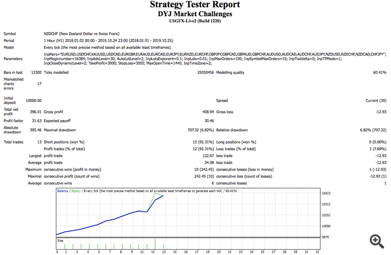Click the green equity peak on the chart
391x255 pixels.
[155, 193]
